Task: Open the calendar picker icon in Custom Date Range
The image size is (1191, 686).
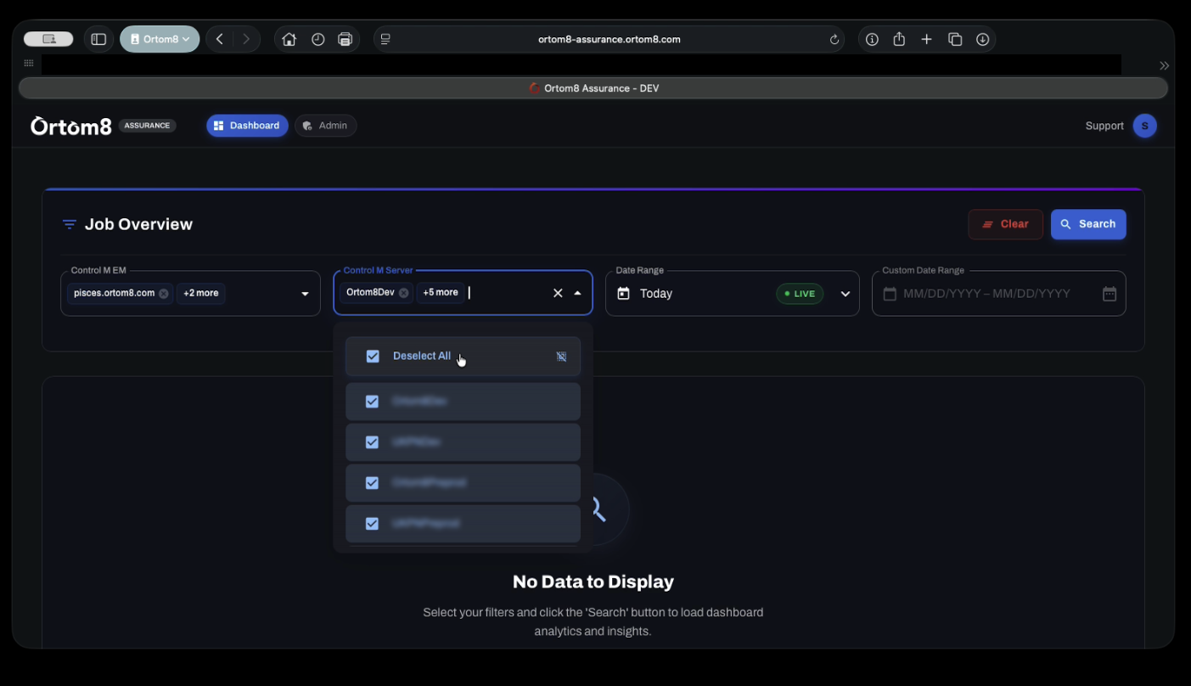Action: (x=1110, y=294)
